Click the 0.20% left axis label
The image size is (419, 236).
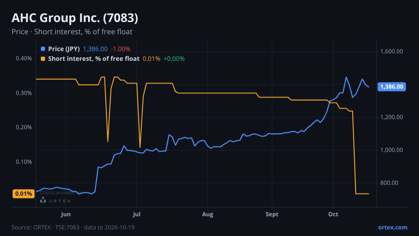tap(24, 127)
